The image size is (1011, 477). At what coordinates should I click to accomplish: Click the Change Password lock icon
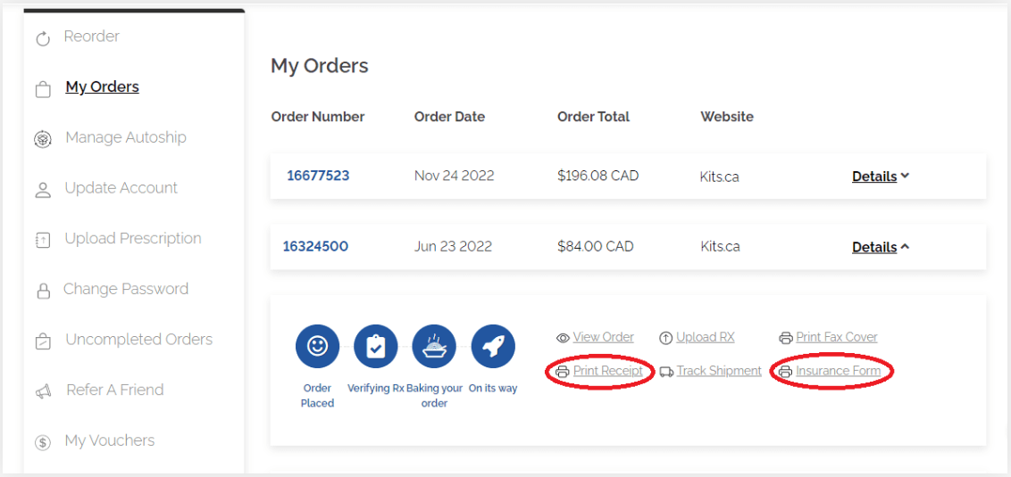point(42,291)
